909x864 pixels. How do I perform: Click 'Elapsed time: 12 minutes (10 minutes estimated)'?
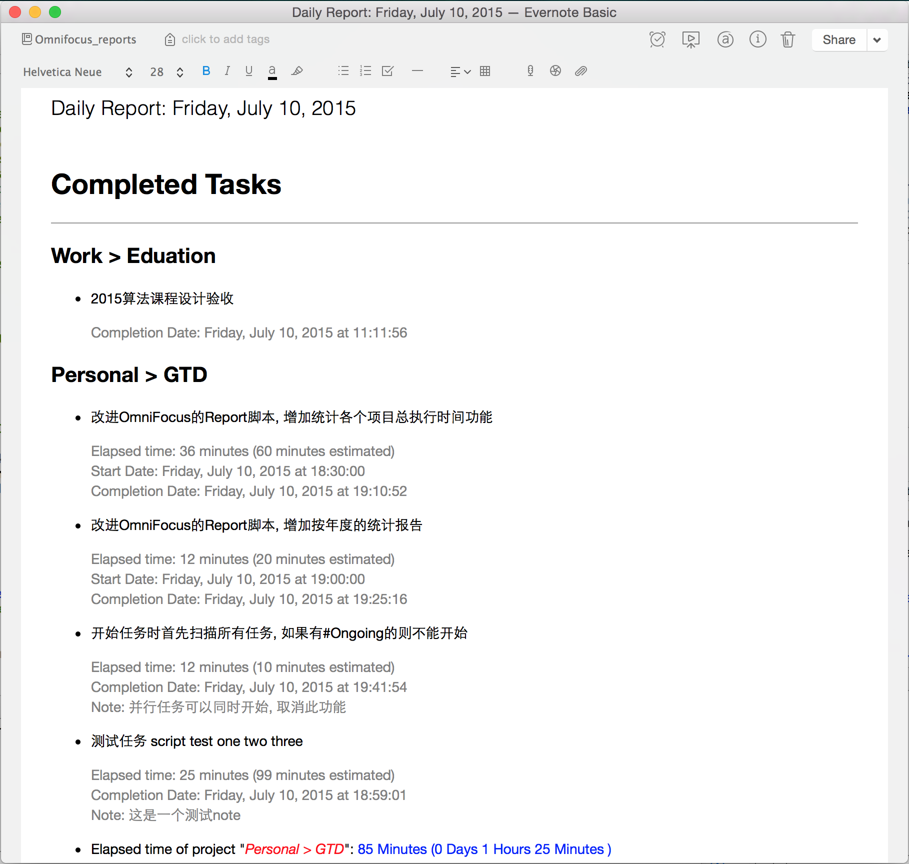[243, 667]
